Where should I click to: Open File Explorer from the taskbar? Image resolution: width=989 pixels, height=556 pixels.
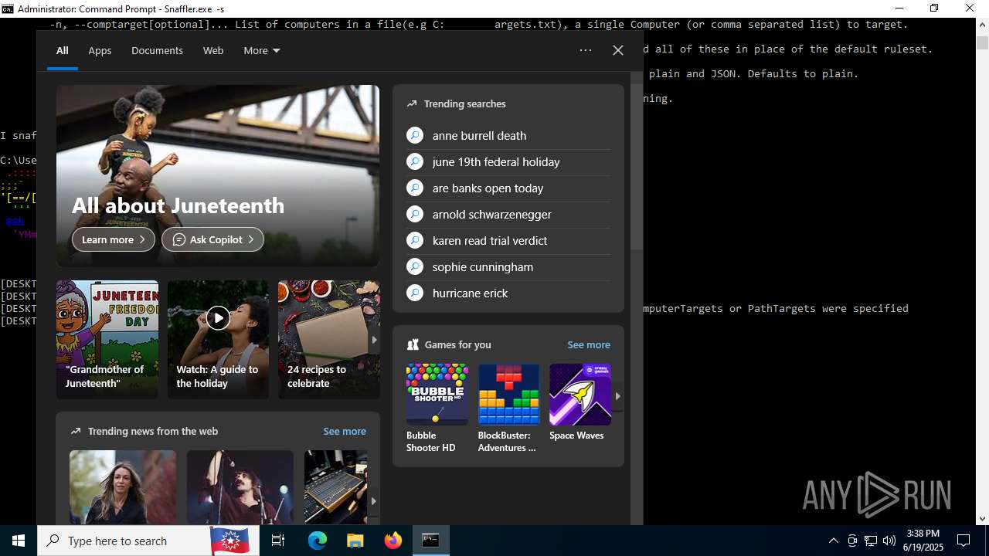[355, 541]
